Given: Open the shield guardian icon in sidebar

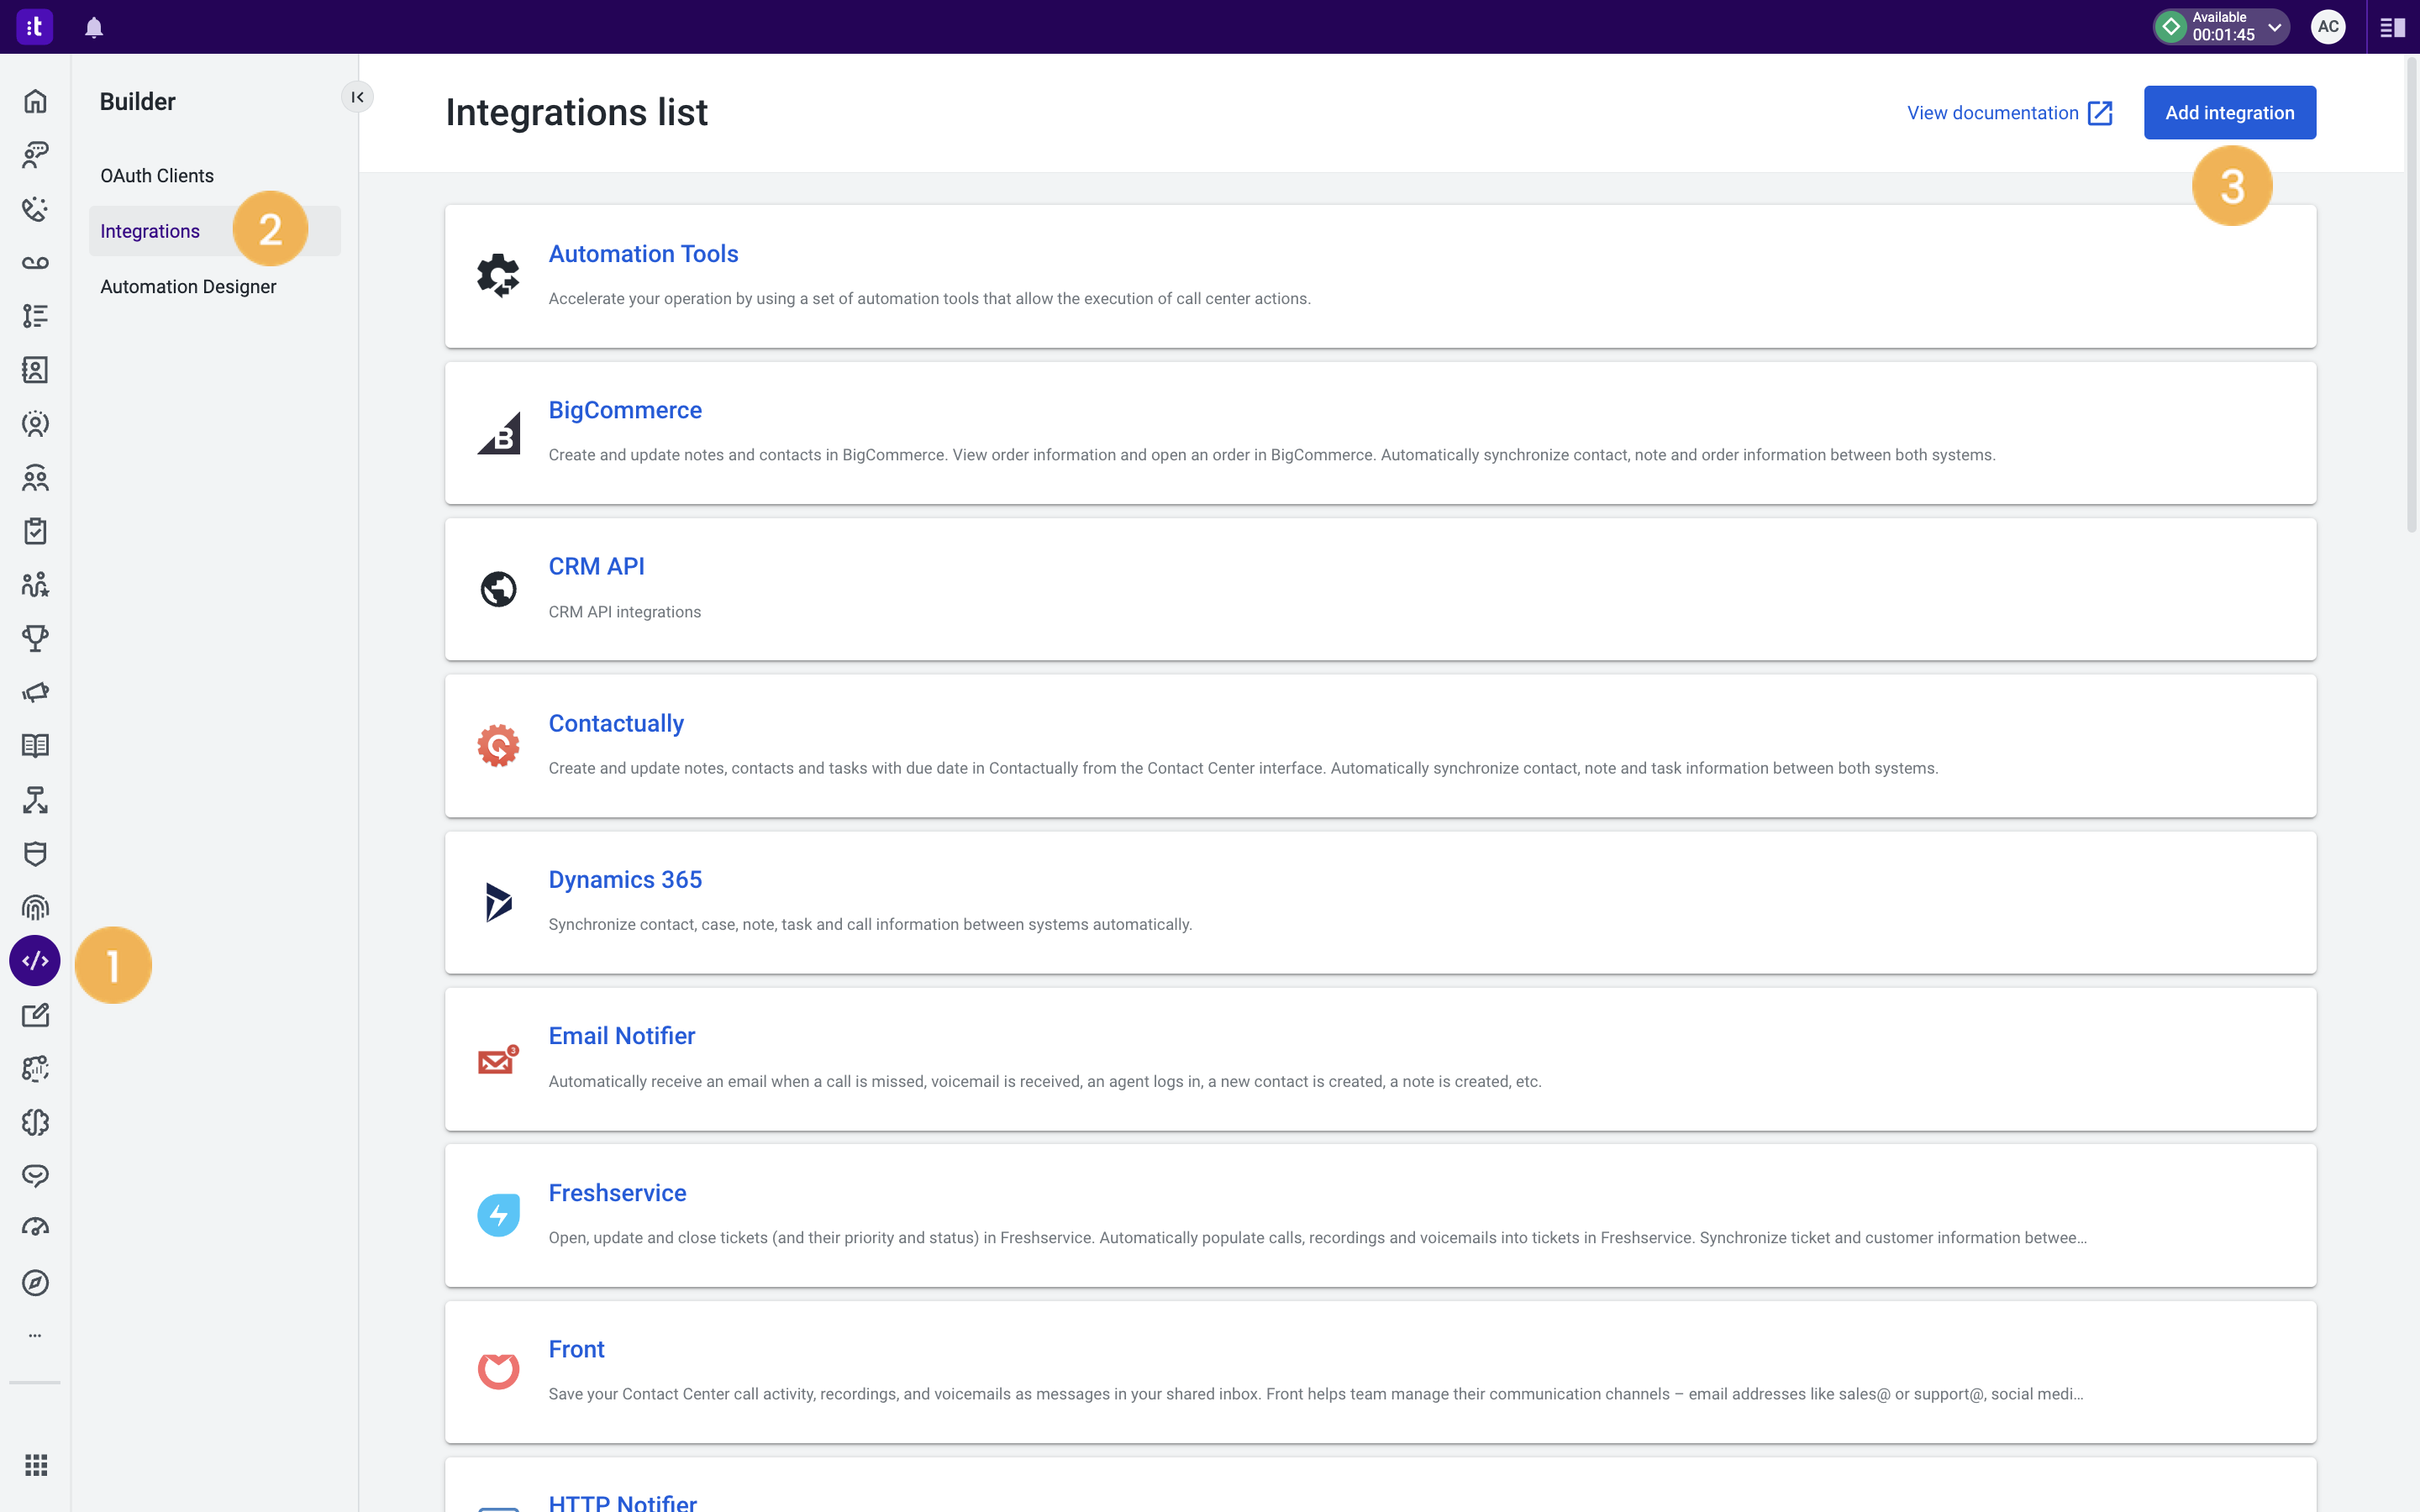Looking at the screenshot, I should tap(35, 853).
